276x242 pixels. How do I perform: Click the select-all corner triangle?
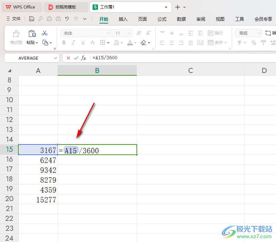point(10,71)
